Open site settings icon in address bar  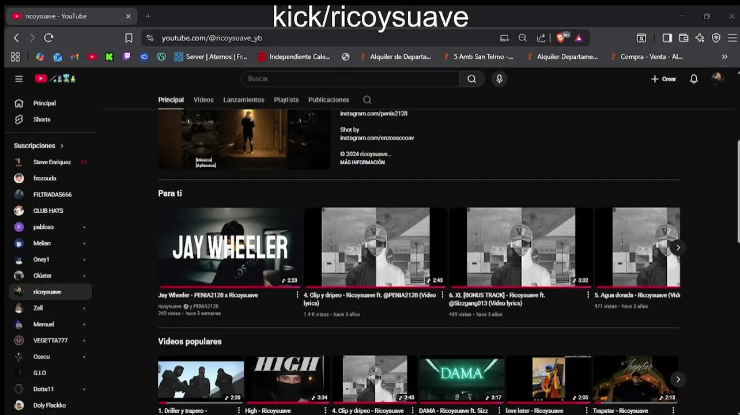point(150,38)
